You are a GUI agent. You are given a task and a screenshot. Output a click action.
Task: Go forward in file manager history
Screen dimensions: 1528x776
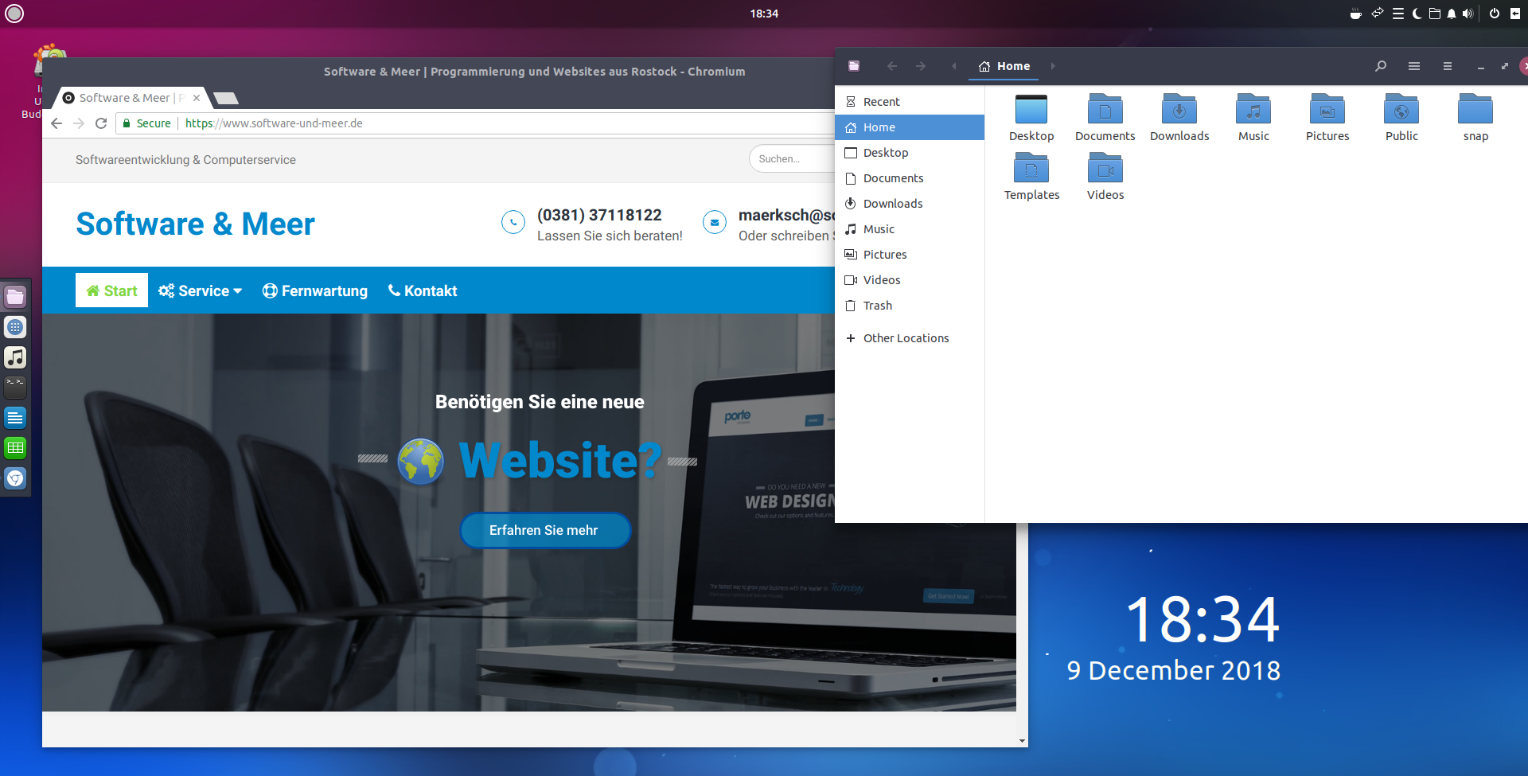(921, 66)
